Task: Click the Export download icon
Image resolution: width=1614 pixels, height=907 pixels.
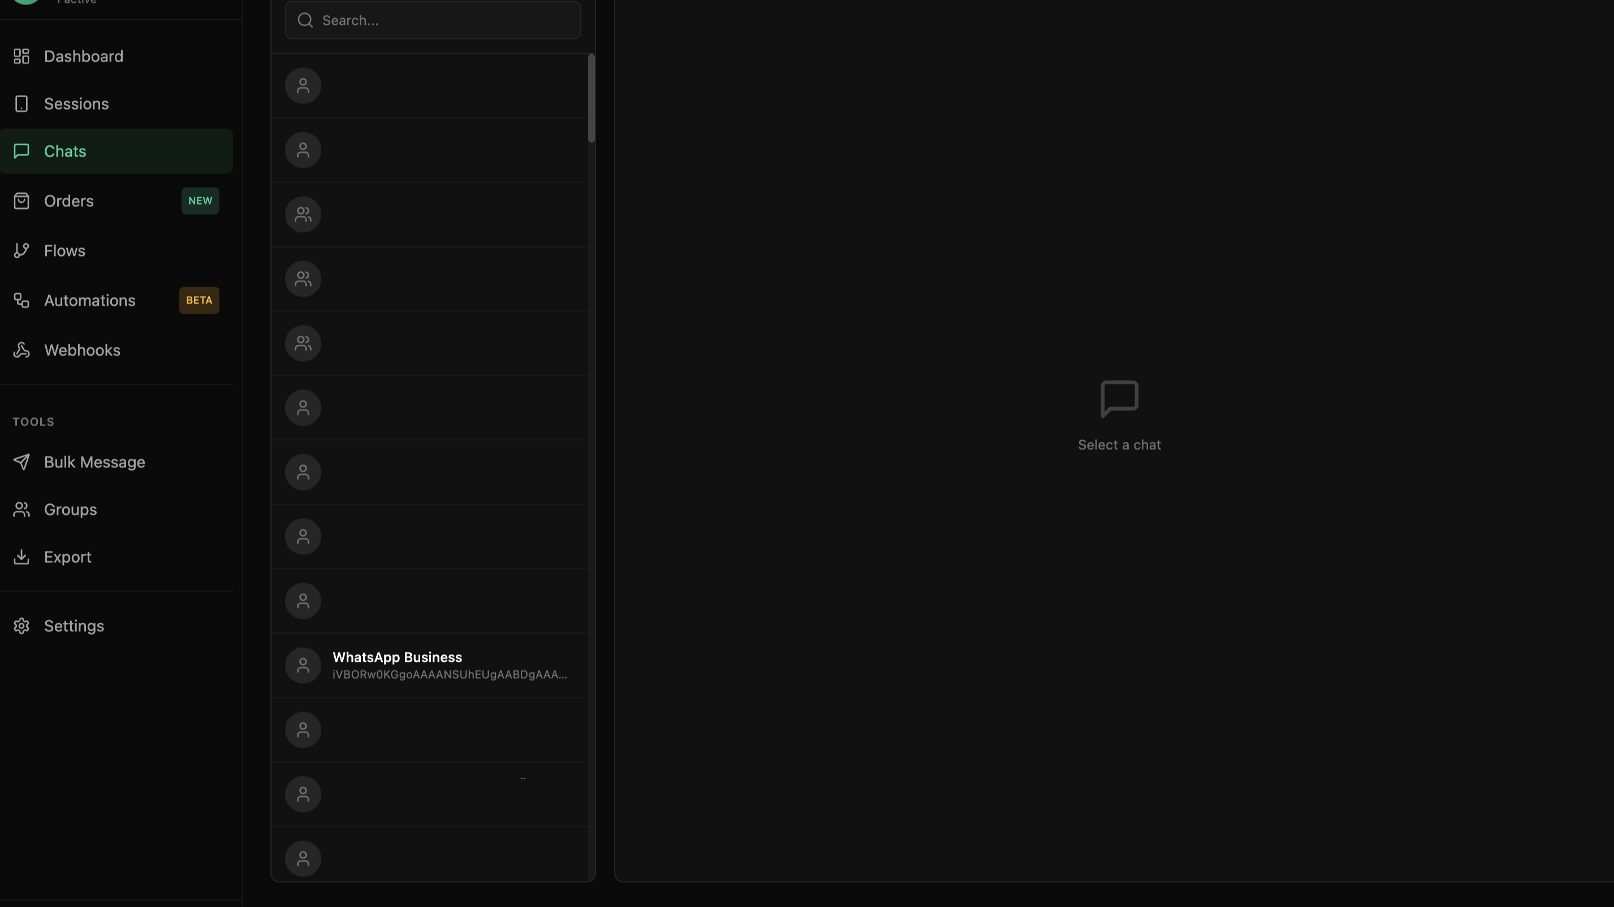Action: pyautogui.click(x=21, y=557)
